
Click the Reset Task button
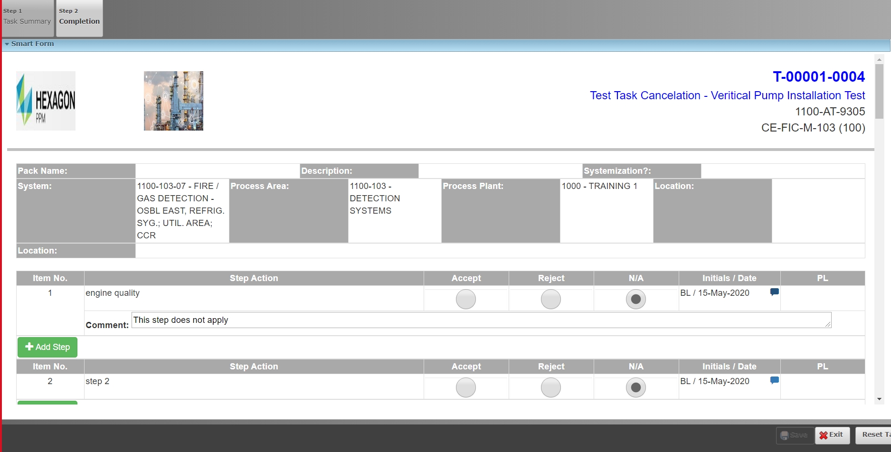[x=873, y=435]
